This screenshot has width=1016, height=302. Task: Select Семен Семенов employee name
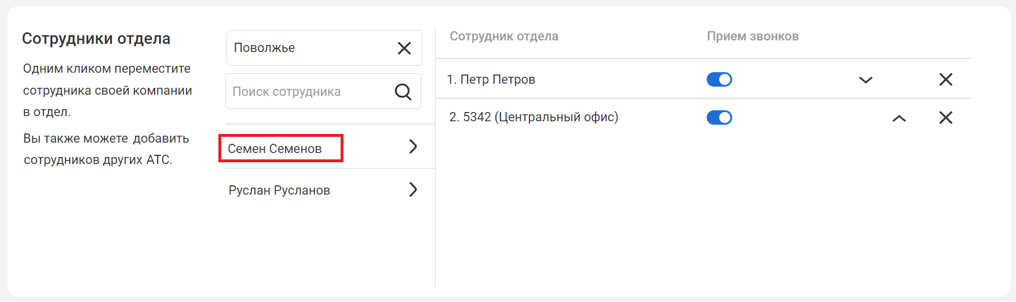point(275,149)
